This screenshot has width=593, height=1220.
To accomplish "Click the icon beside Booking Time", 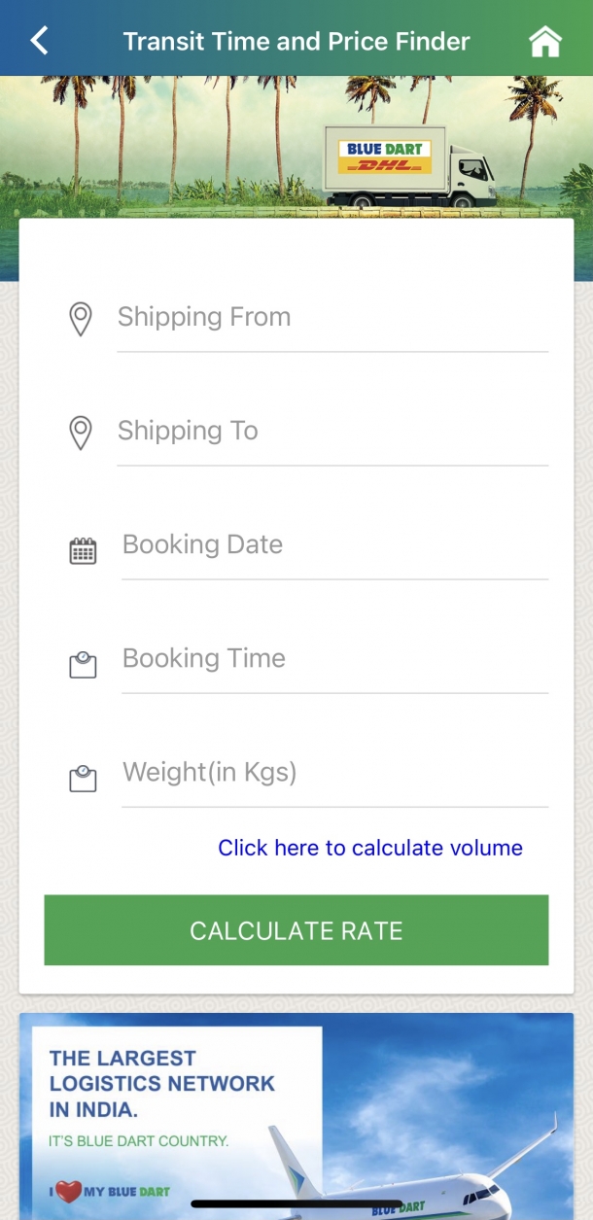I will click(83, 665).
